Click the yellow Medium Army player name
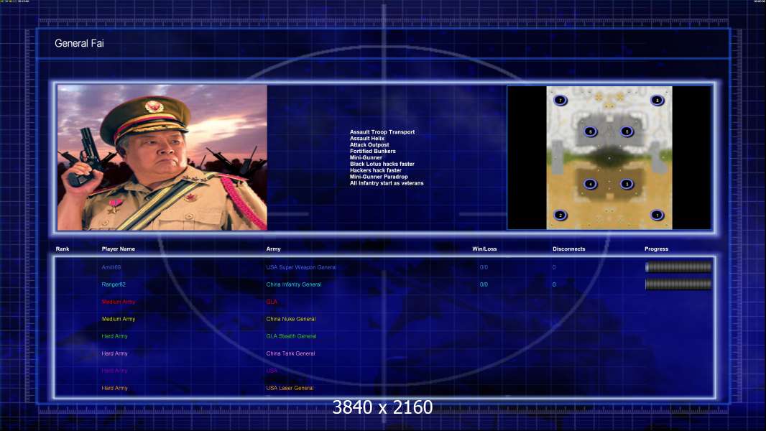 pos(119,319)
